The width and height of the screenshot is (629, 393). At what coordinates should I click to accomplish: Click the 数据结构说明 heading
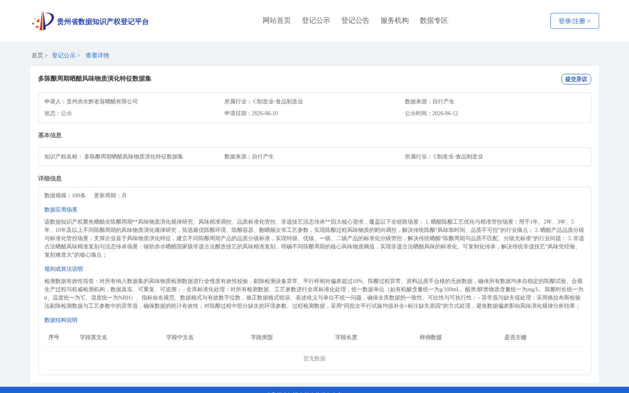click(x=61, y=320)
